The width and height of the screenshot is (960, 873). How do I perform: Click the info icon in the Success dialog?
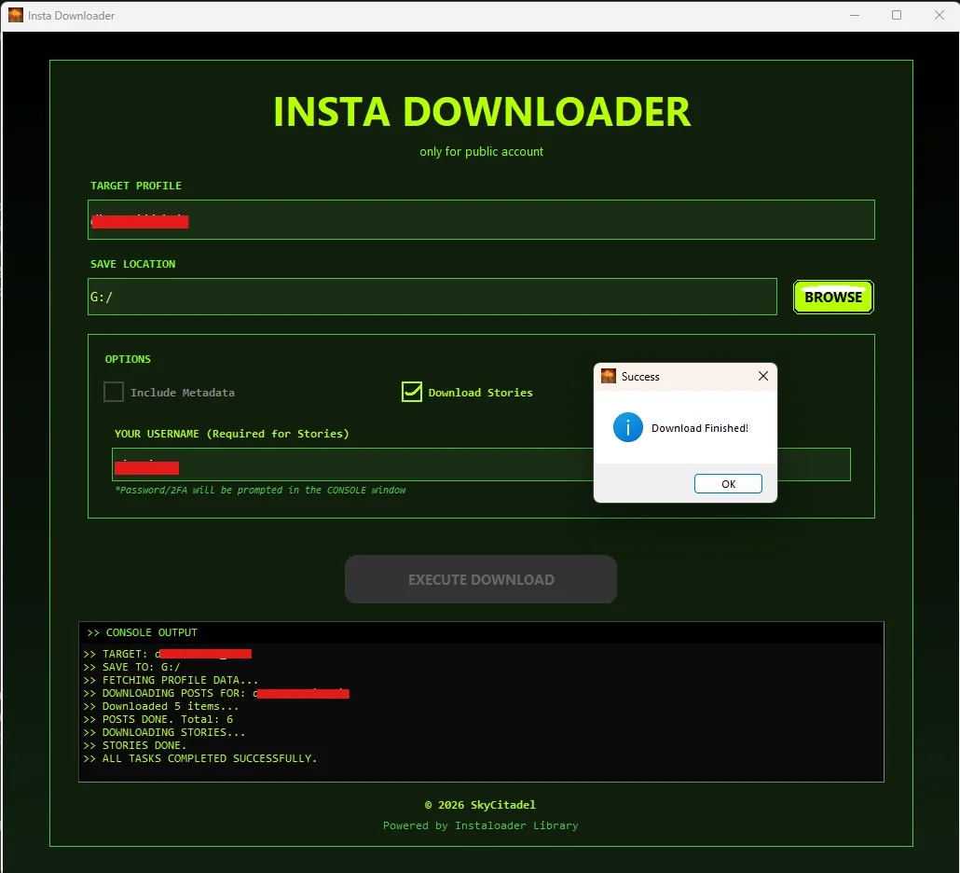click(x=626, y=427)
